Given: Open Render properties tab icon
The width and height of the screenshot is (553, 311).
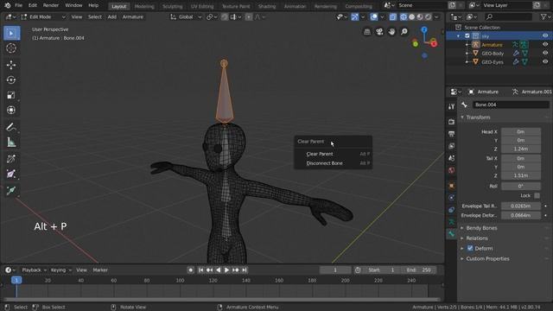Looking at the screenshot, I should tap(451, 122).
